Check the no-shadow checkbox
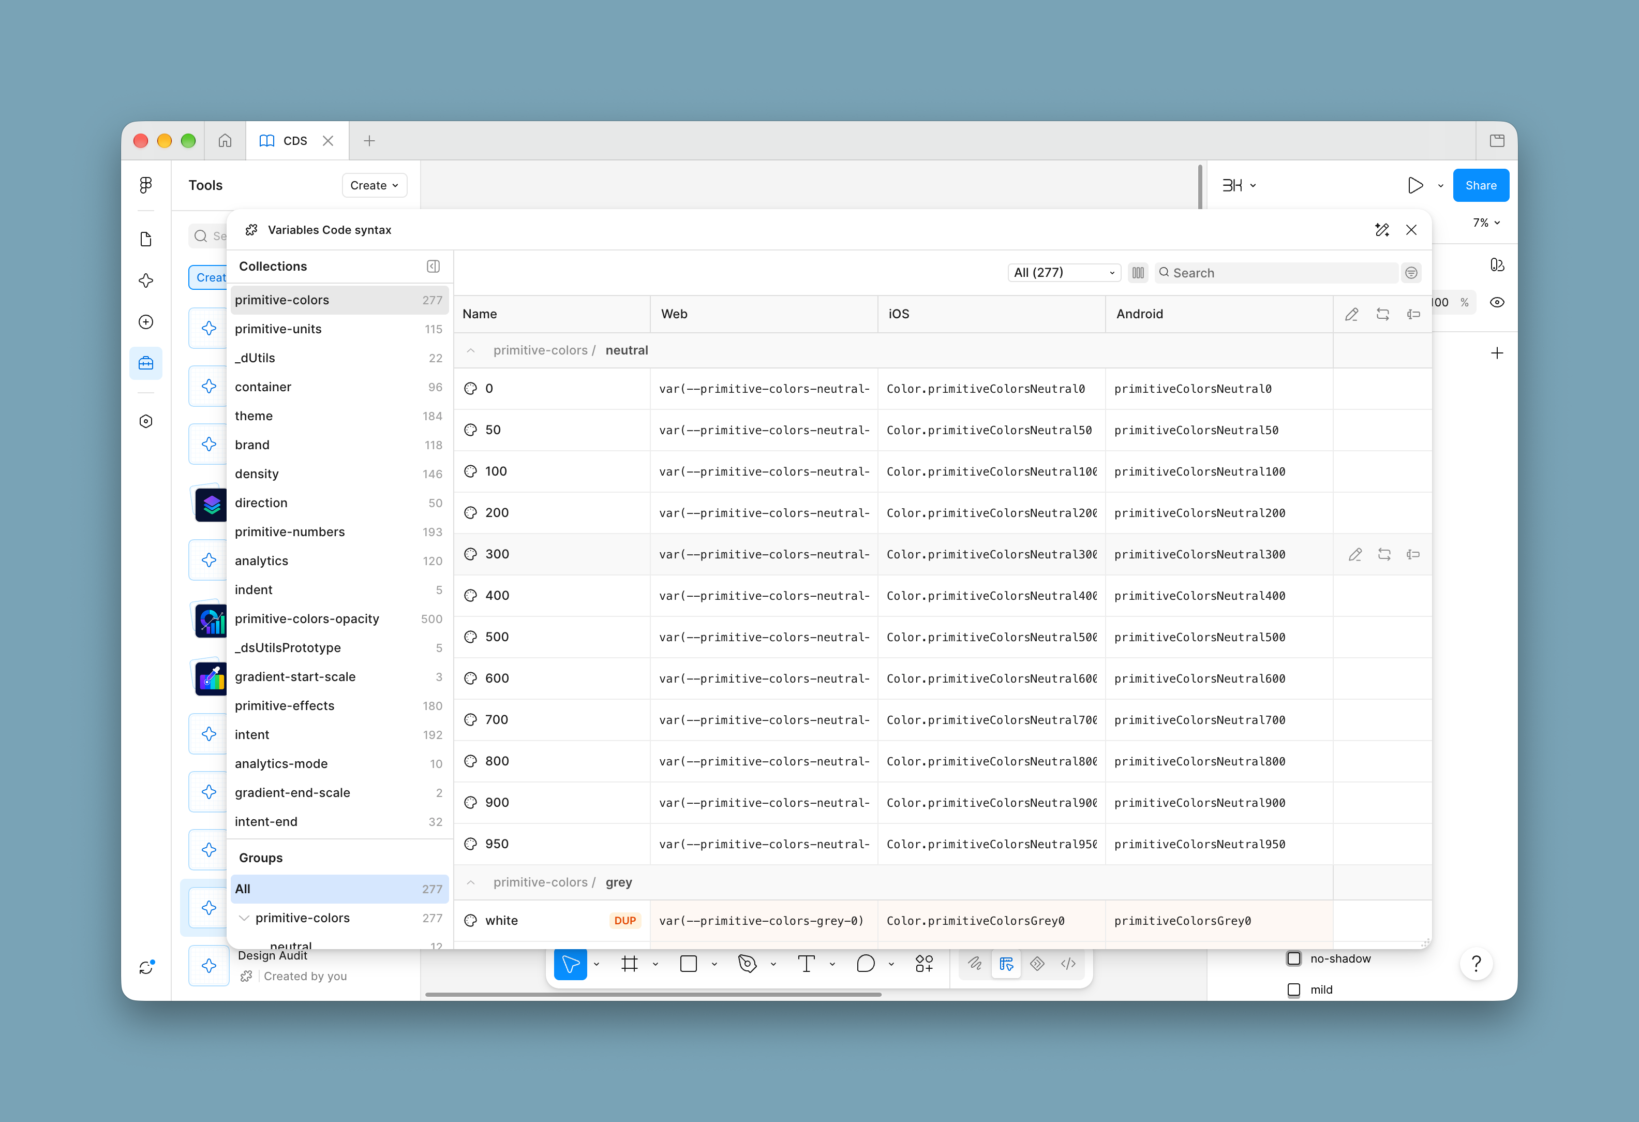 (x=1293, y=958)
